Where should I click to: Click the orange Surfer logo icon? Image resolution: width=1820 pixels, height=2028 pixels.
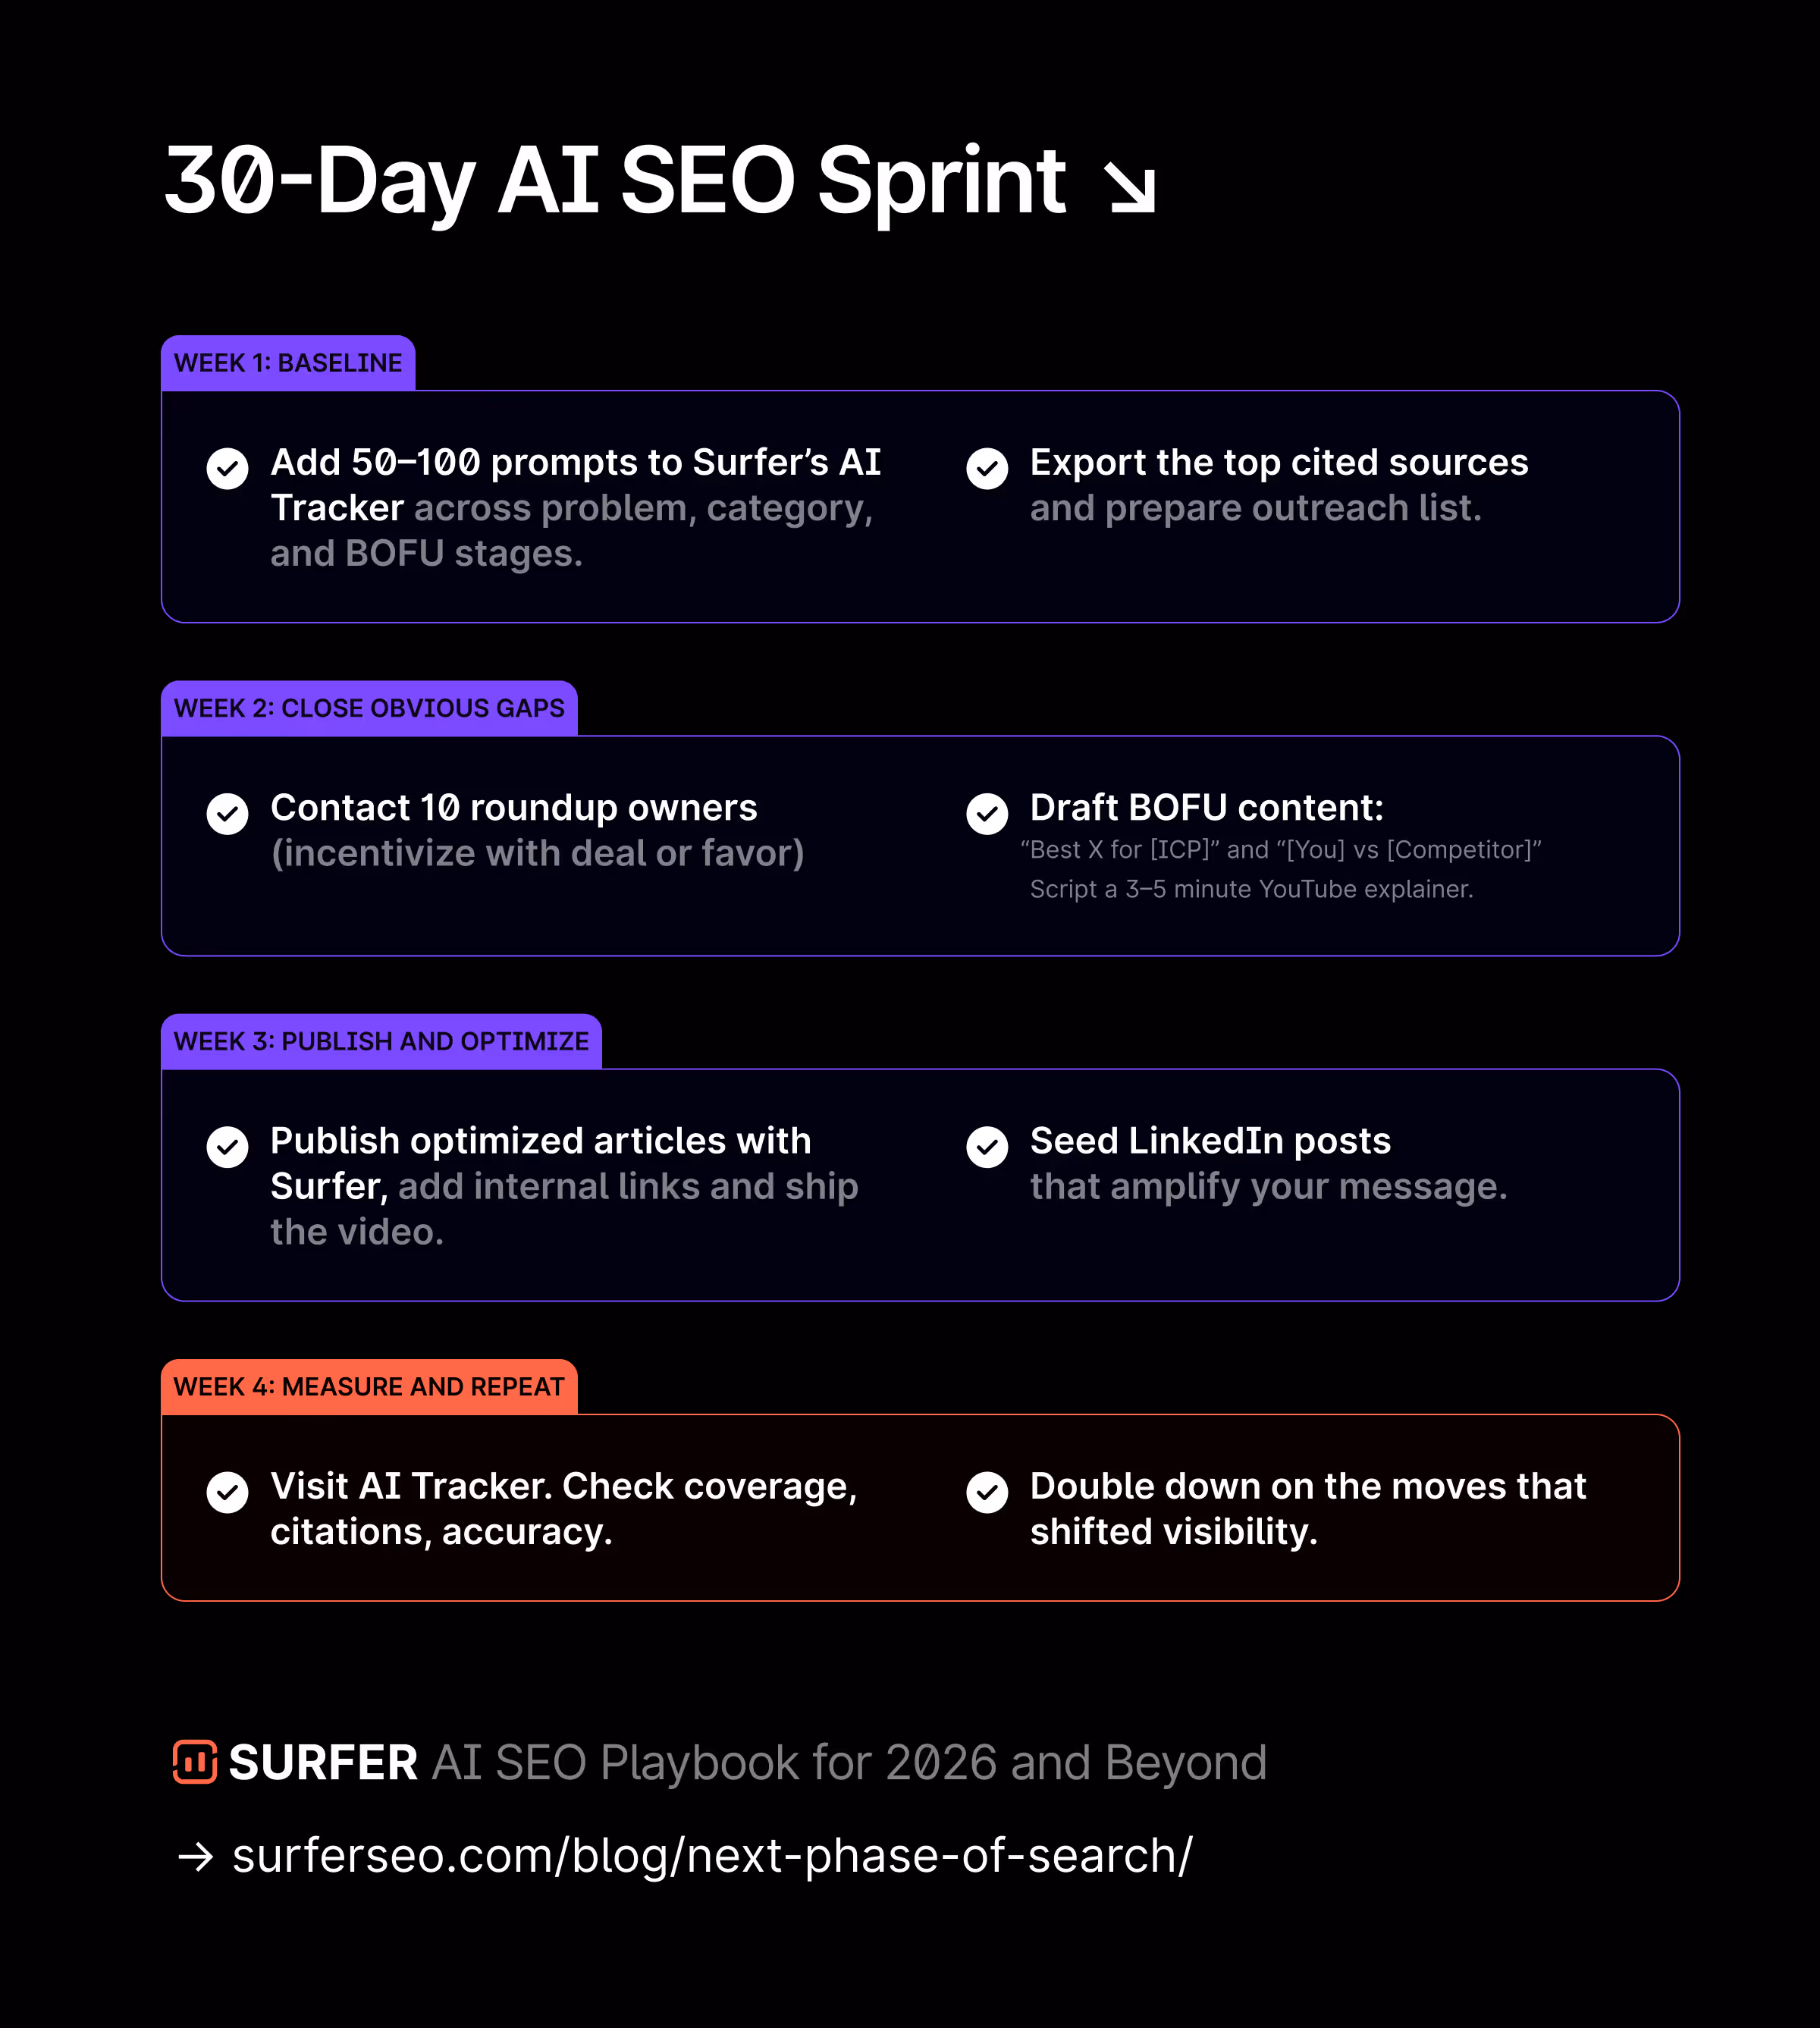tap(194, 1761)
